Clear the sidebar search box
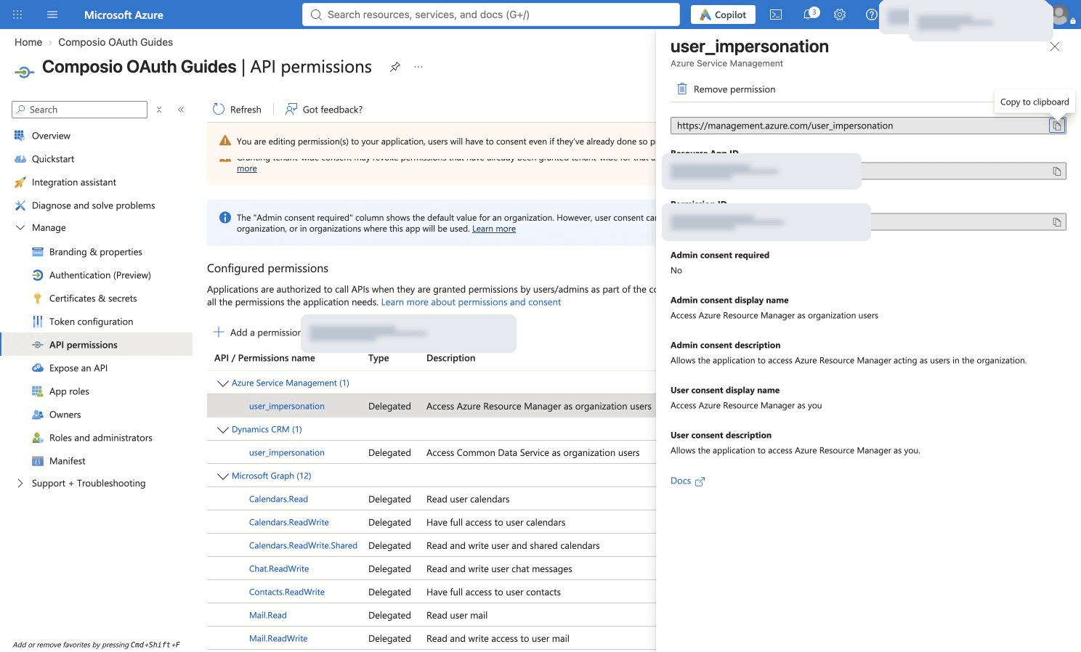 pos(159,110)
